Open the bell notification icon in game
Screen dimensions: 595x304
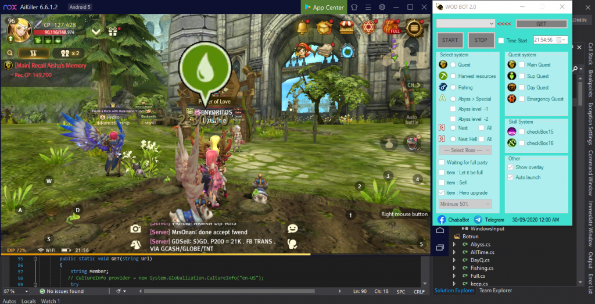302,27
